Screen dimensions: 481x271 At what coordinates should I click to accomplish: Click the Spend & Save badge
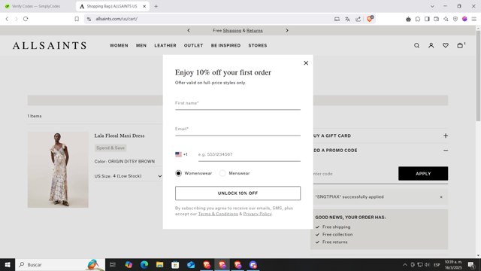[110, 148]
